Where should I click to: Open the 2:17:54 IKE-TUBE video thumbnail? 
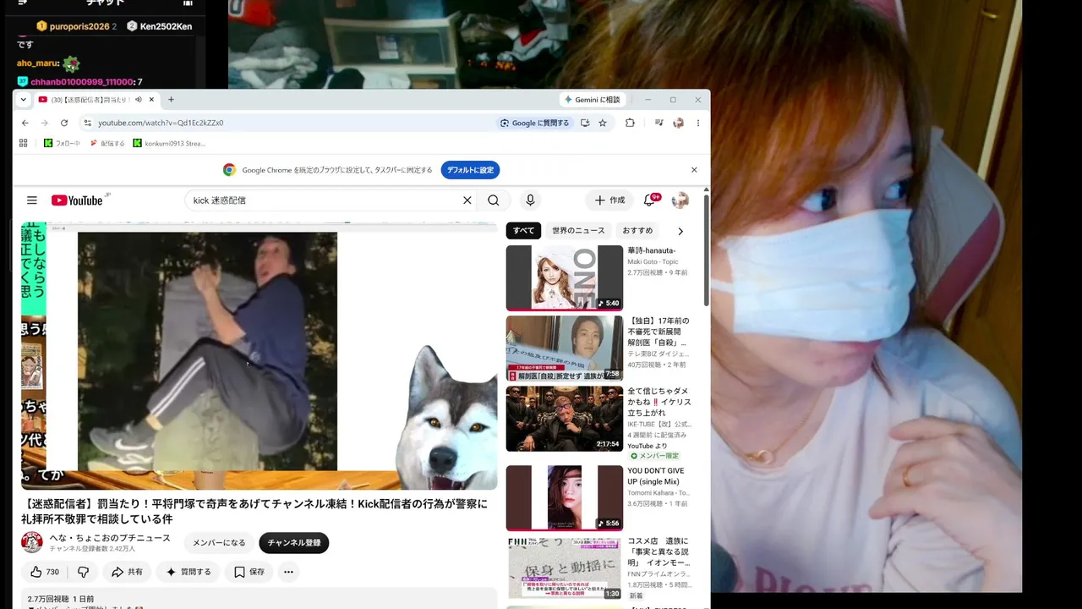(564, 419)
